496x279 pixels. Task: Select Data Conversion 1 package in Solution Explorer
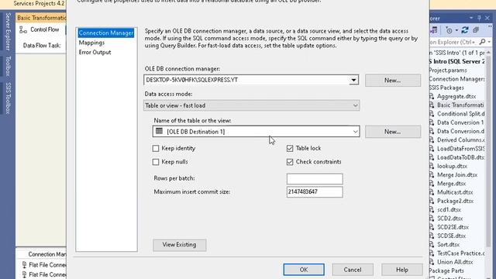click(x=460, y=122)
